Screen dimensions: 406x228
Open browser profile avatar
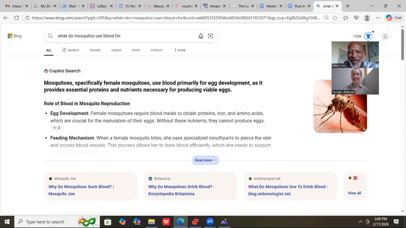click(x=367, y=18)
